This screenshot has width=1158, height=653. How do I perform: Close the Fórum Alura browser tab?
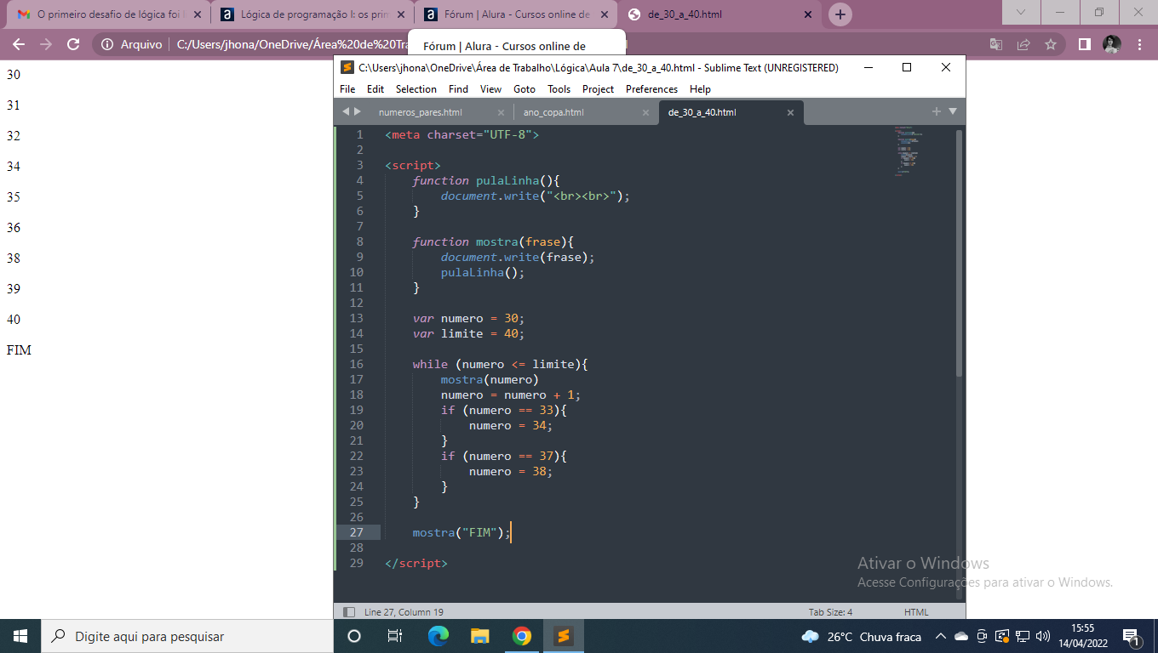tap(604, 14)
